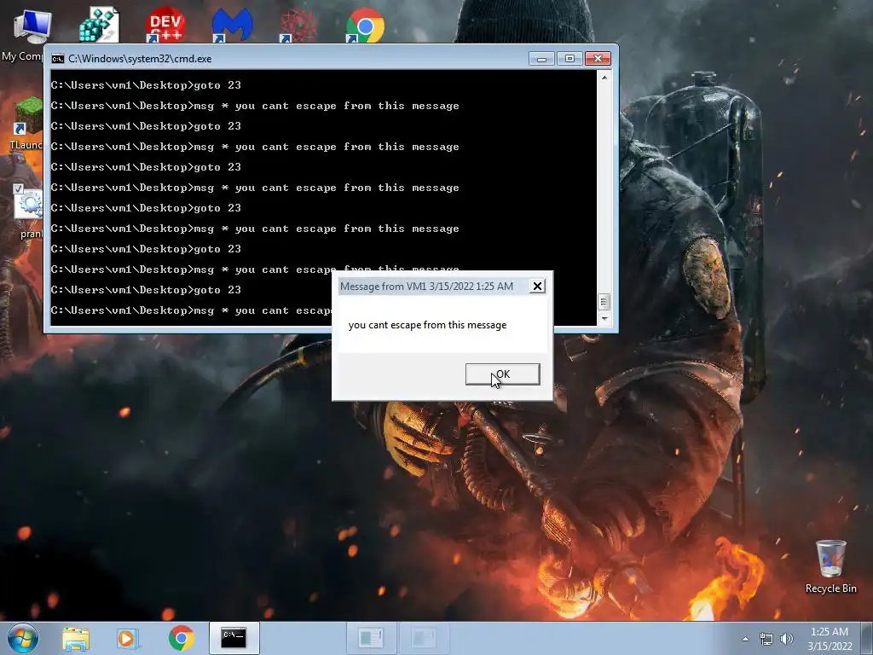The width and height of the screenshot is (873, 655).
Task: Click the 'Message from VM1' dialog title
Action: point(426,287)
